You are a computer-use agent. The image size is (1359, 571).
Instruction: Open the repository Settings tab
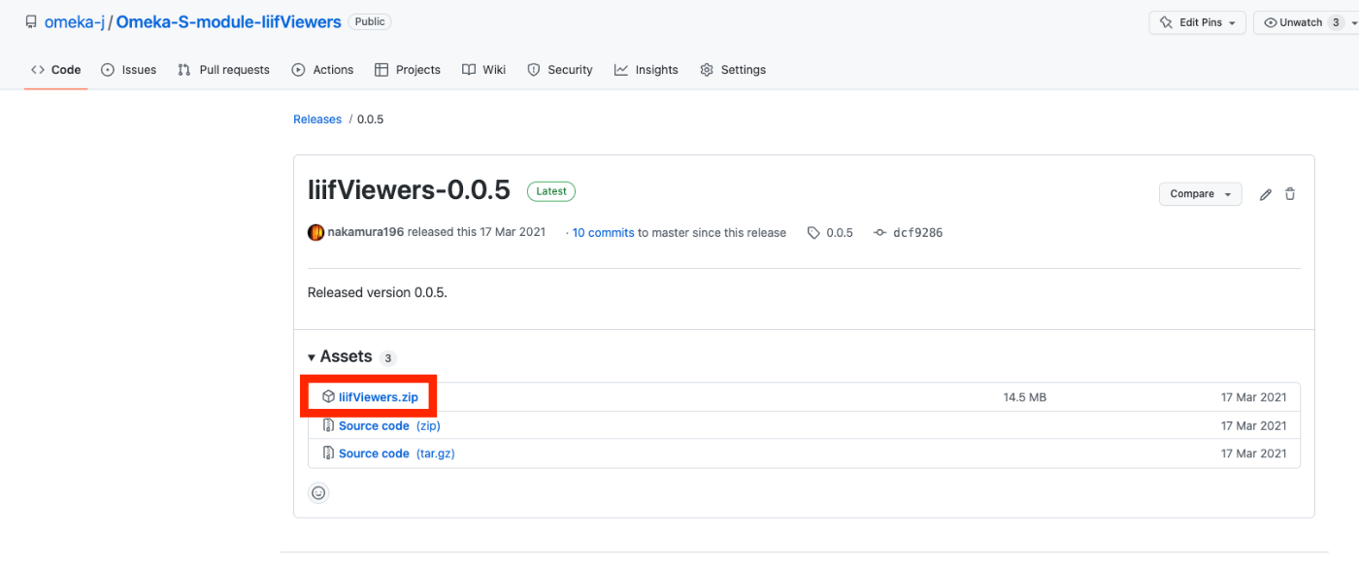click(733, 70)
